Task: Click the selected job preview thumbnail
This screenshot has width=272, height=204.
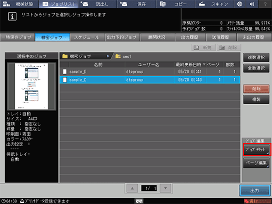Action: click(32, 86)
